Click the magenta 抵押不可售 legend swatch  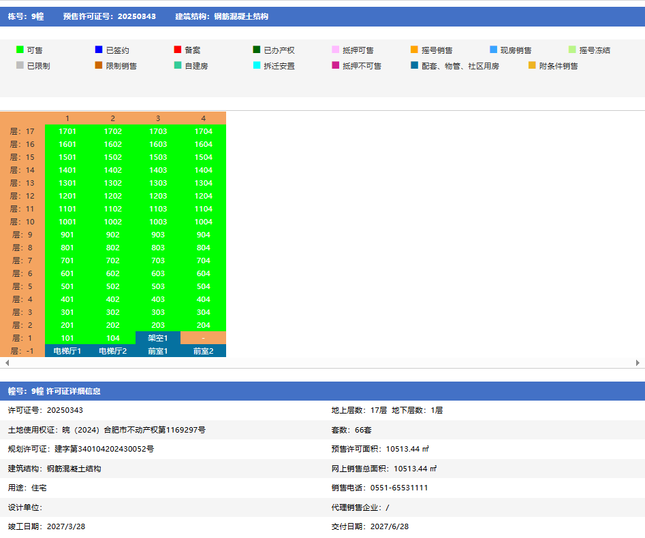point(336,65)
